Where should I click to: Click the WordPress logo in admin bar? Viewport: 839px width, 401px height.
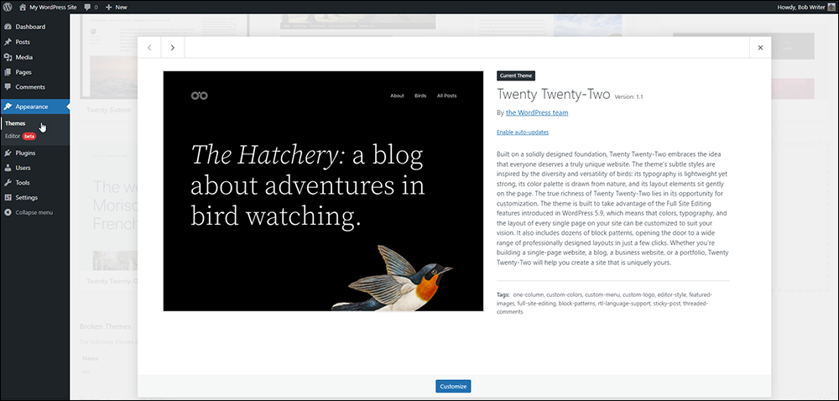pyautogui.click(x=8, y=7)
